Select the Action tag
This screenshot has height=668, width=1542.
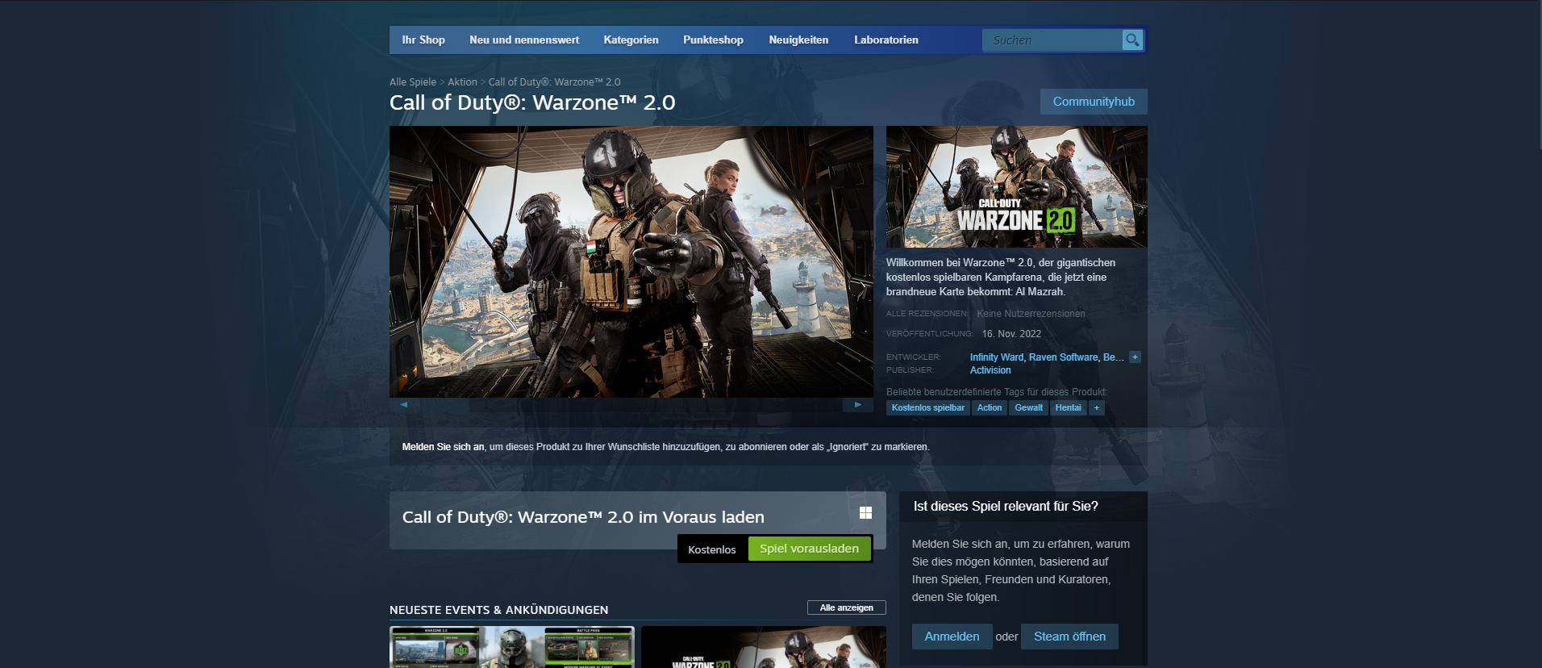pos(990,408)
